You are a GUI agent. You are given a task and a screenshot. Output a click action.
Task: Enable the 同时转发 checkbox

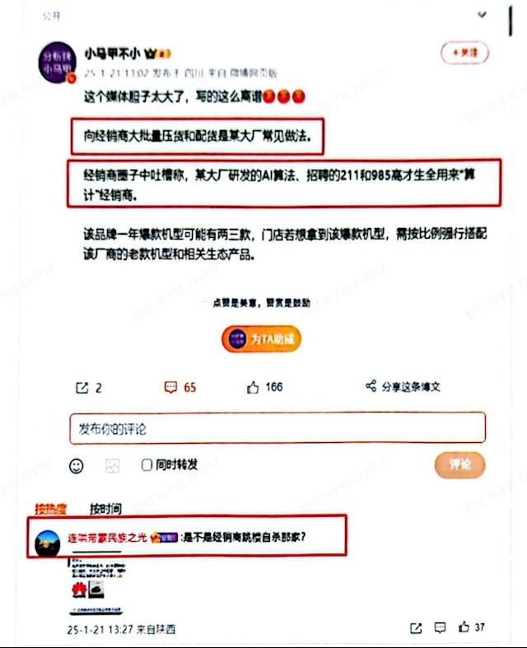pyautogui.click(x=147, y=465)
